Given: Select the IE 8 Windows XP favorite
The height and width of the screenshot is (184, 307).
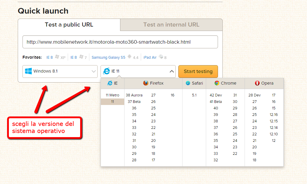Looking at the screenshot, I should click(x=49, y=57).
